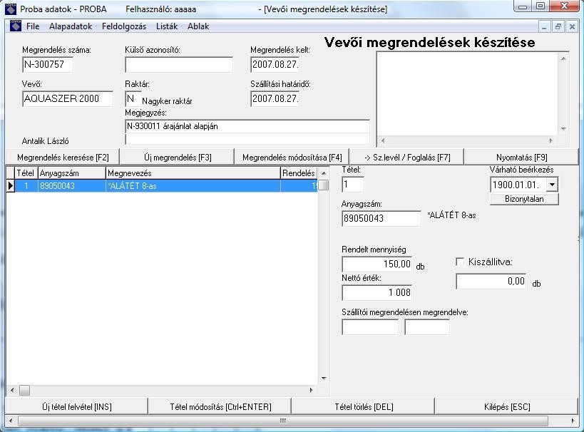Open the Várható beérkezés date dropdown
584x432 pixels.
[x=551, y=185]
